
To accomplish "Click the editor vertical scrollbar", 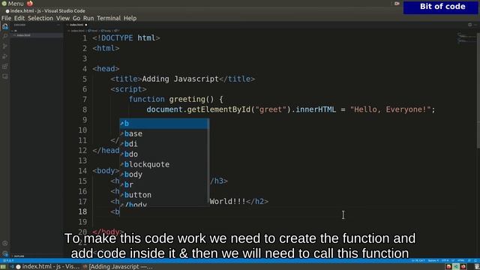I will click(478, 91).
